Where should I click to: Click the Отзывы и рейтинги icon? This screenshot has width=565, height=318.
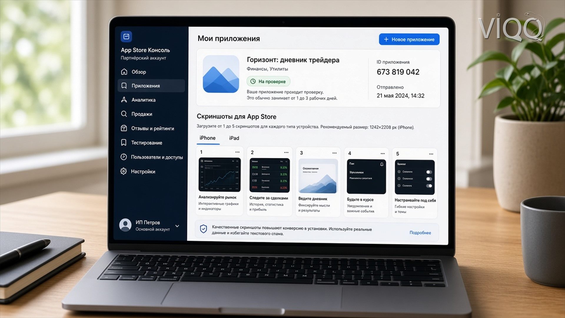click(x=124, y=128)
